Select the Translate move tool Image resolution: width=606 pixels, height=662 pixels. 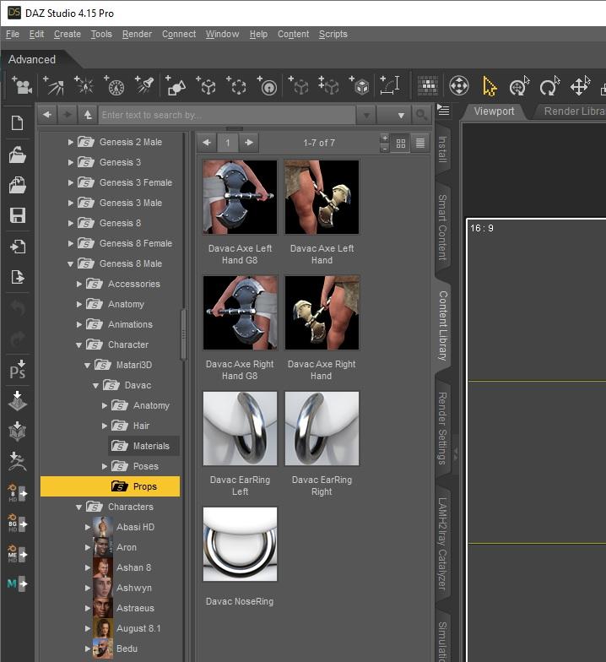click(x=581, y=86)
